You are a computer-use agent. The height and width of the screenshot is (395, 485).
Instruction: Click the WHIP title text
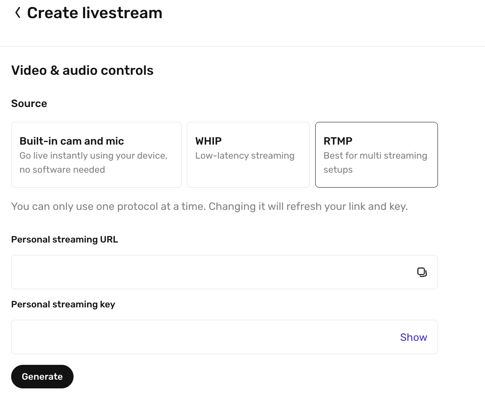click(209, 141)
